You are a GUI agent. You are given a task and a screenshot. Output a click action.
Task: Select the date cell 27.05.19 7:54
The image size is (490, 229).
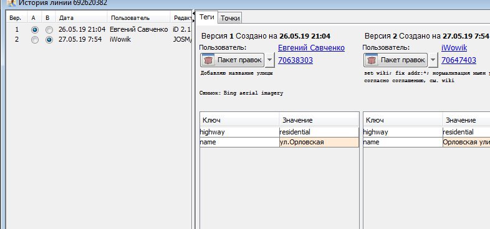(x=80, y=40)
